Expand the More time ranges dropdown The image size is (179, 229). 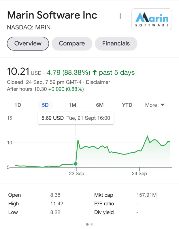tap(155, 105)
